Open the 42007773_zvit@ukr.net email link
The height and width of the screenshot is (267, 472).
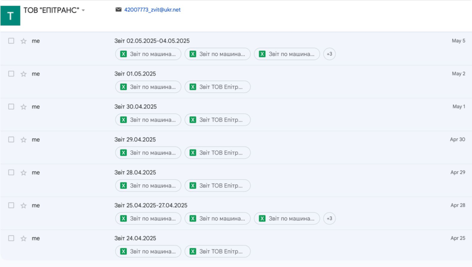click(152, 10)
